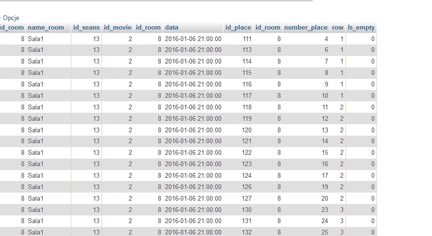Screen dimensions: 432x236
Task: Select the id_place cell 114
Action: (x=247, y=61)
